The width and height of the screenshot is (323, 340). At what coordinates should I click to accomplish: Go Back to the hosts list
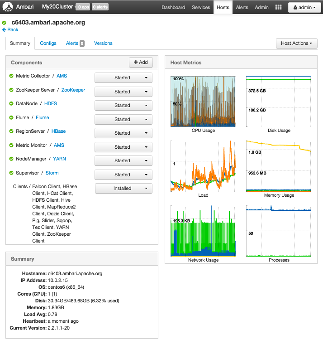coord(10,29)
